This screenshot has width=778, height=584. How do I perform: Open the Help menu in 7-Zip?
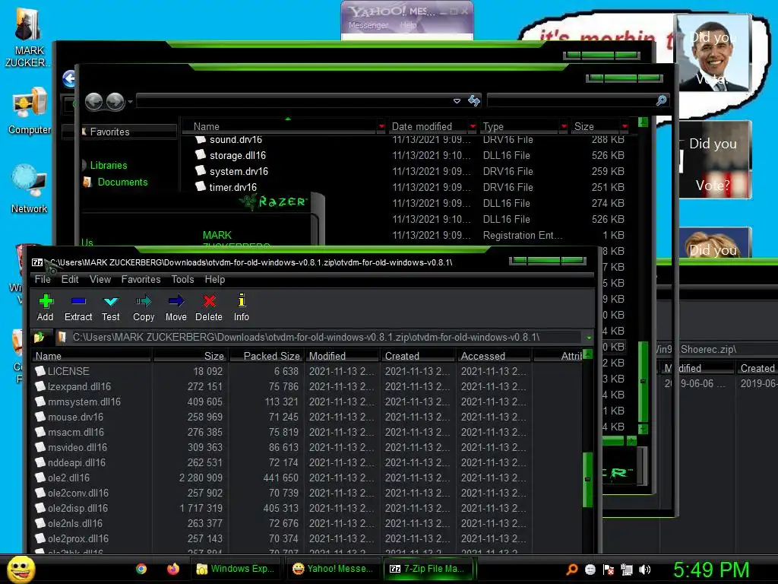tap(215, 280)
